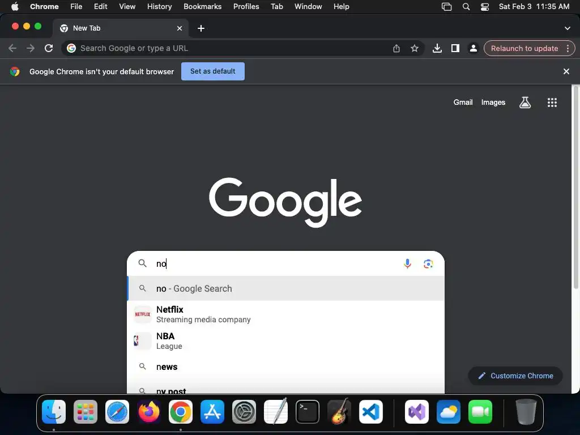Search by image with Lens icon
Viewport: 580px width, 435px height.
(428, 263)
